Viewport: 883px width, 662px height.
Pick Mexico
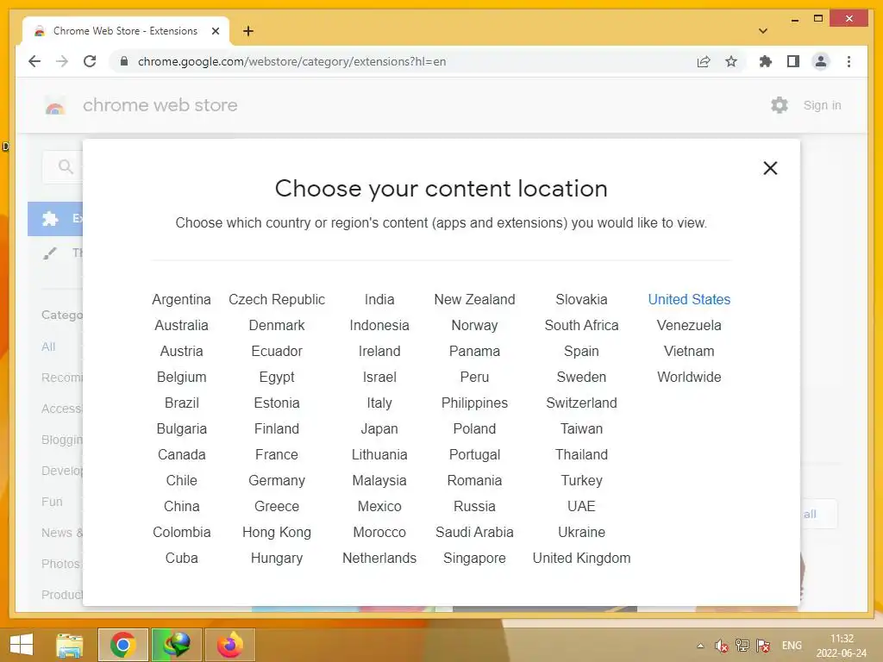379,507
